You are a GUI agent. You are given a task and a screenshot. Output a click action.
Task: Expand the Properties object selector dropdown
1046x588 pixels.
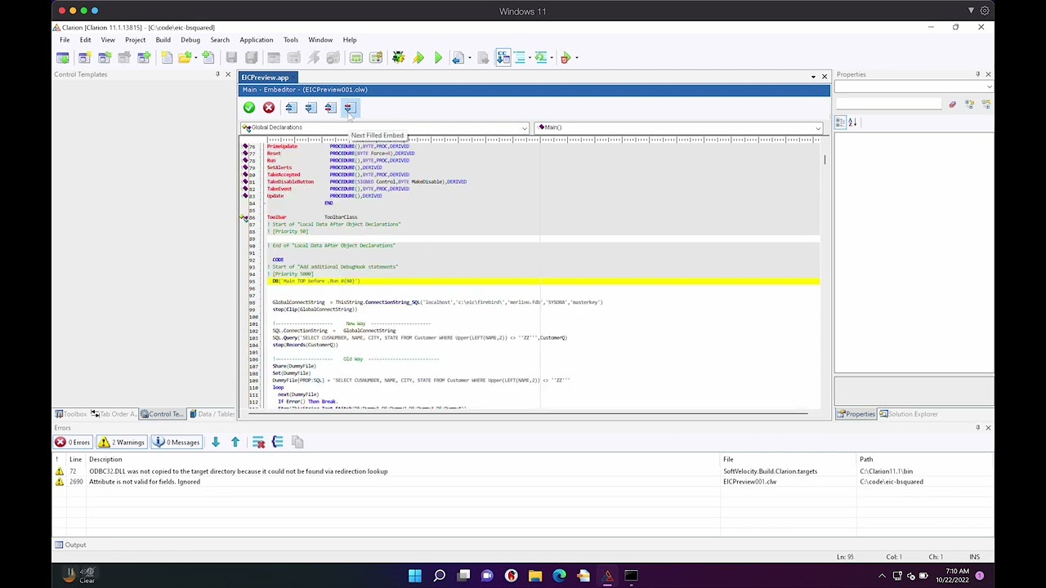click(989, 87)
